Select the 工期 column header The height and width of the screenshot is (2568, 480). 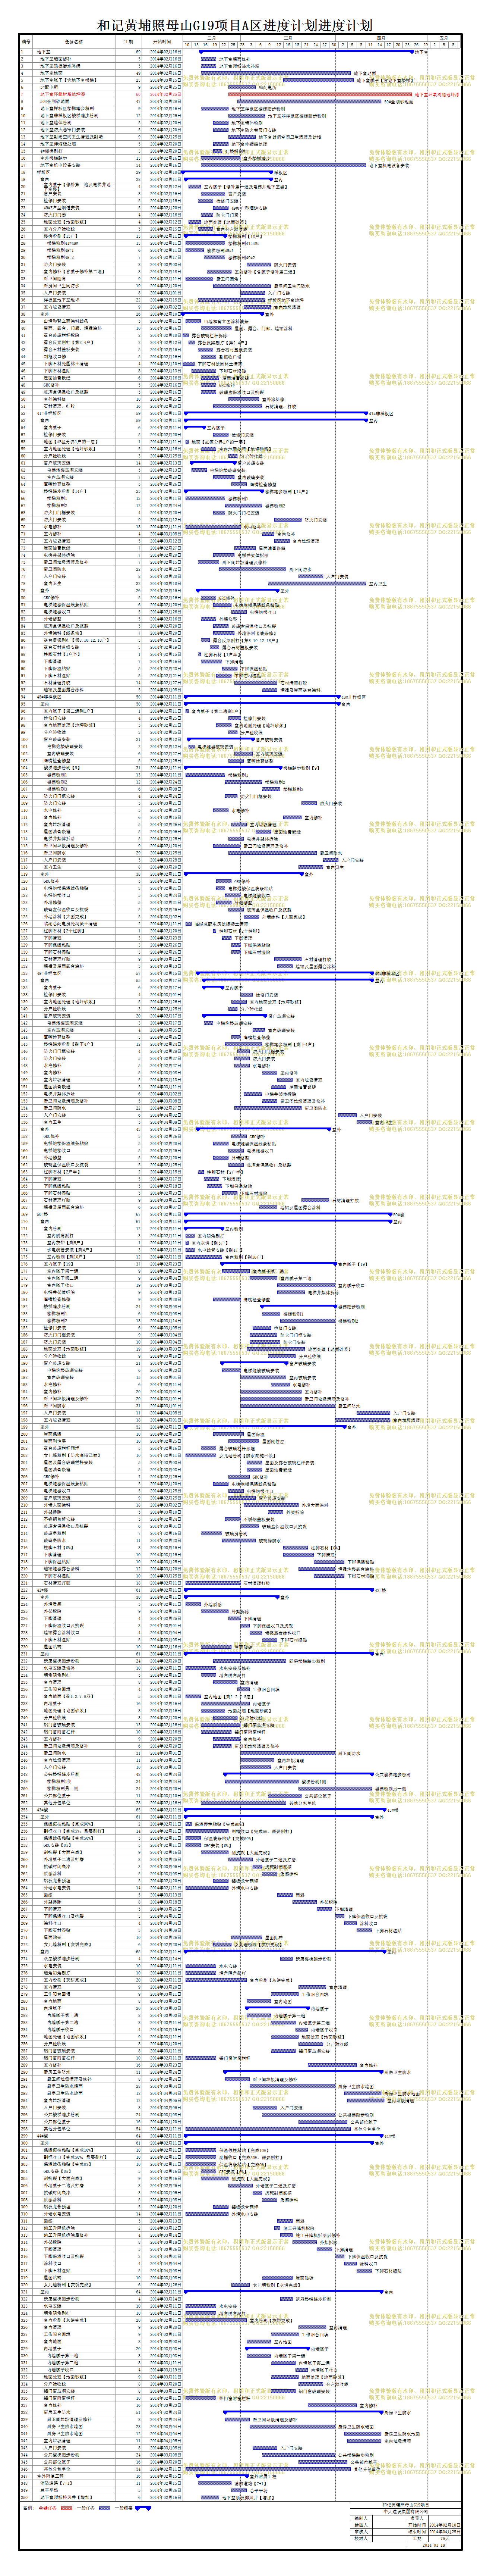[129, 42]
